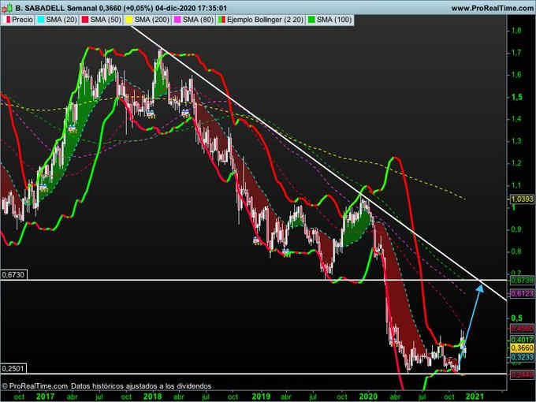Click the 0,2501 horizontal line label
This screenshot has width=536, height=402.
pos(13,369)
